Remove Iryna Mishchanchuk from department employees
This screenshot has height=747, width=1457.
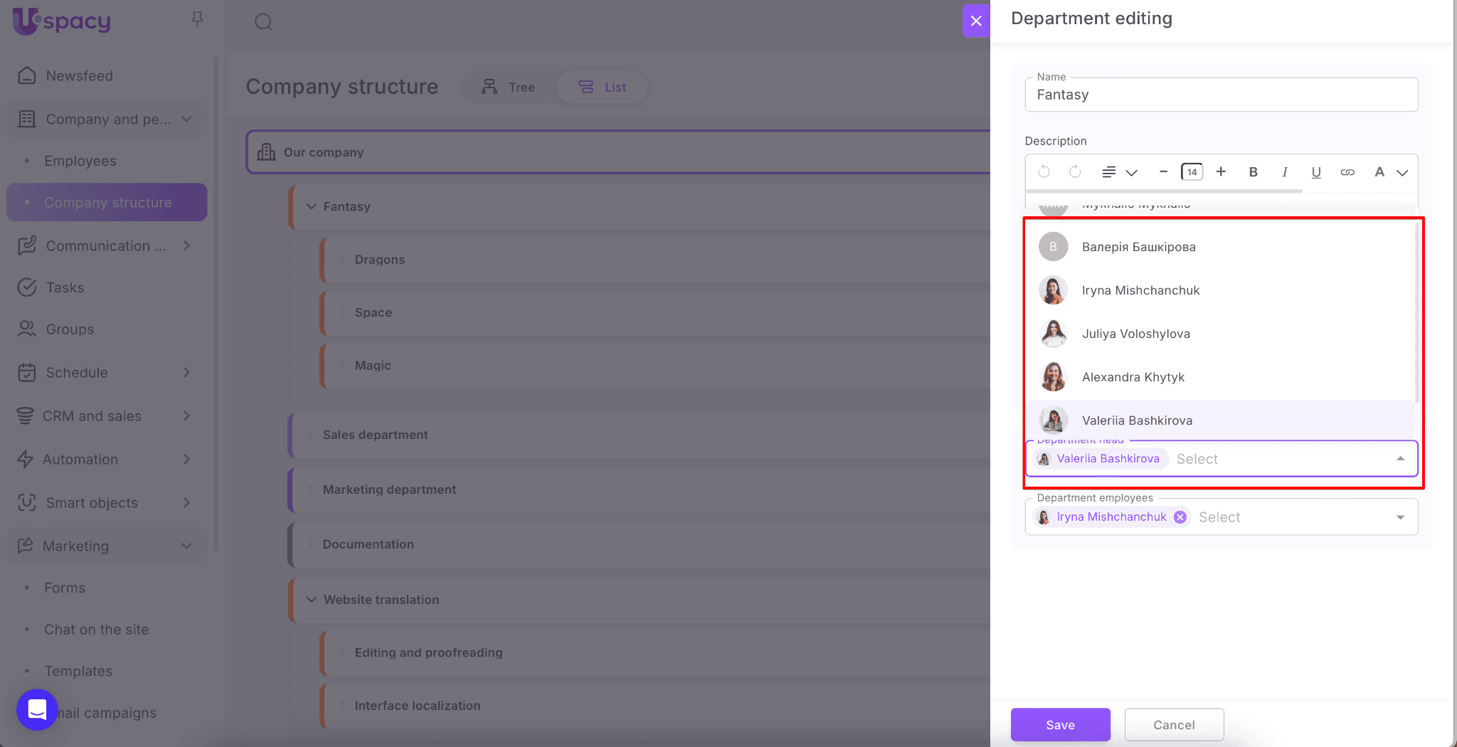tap(1180, 517)
